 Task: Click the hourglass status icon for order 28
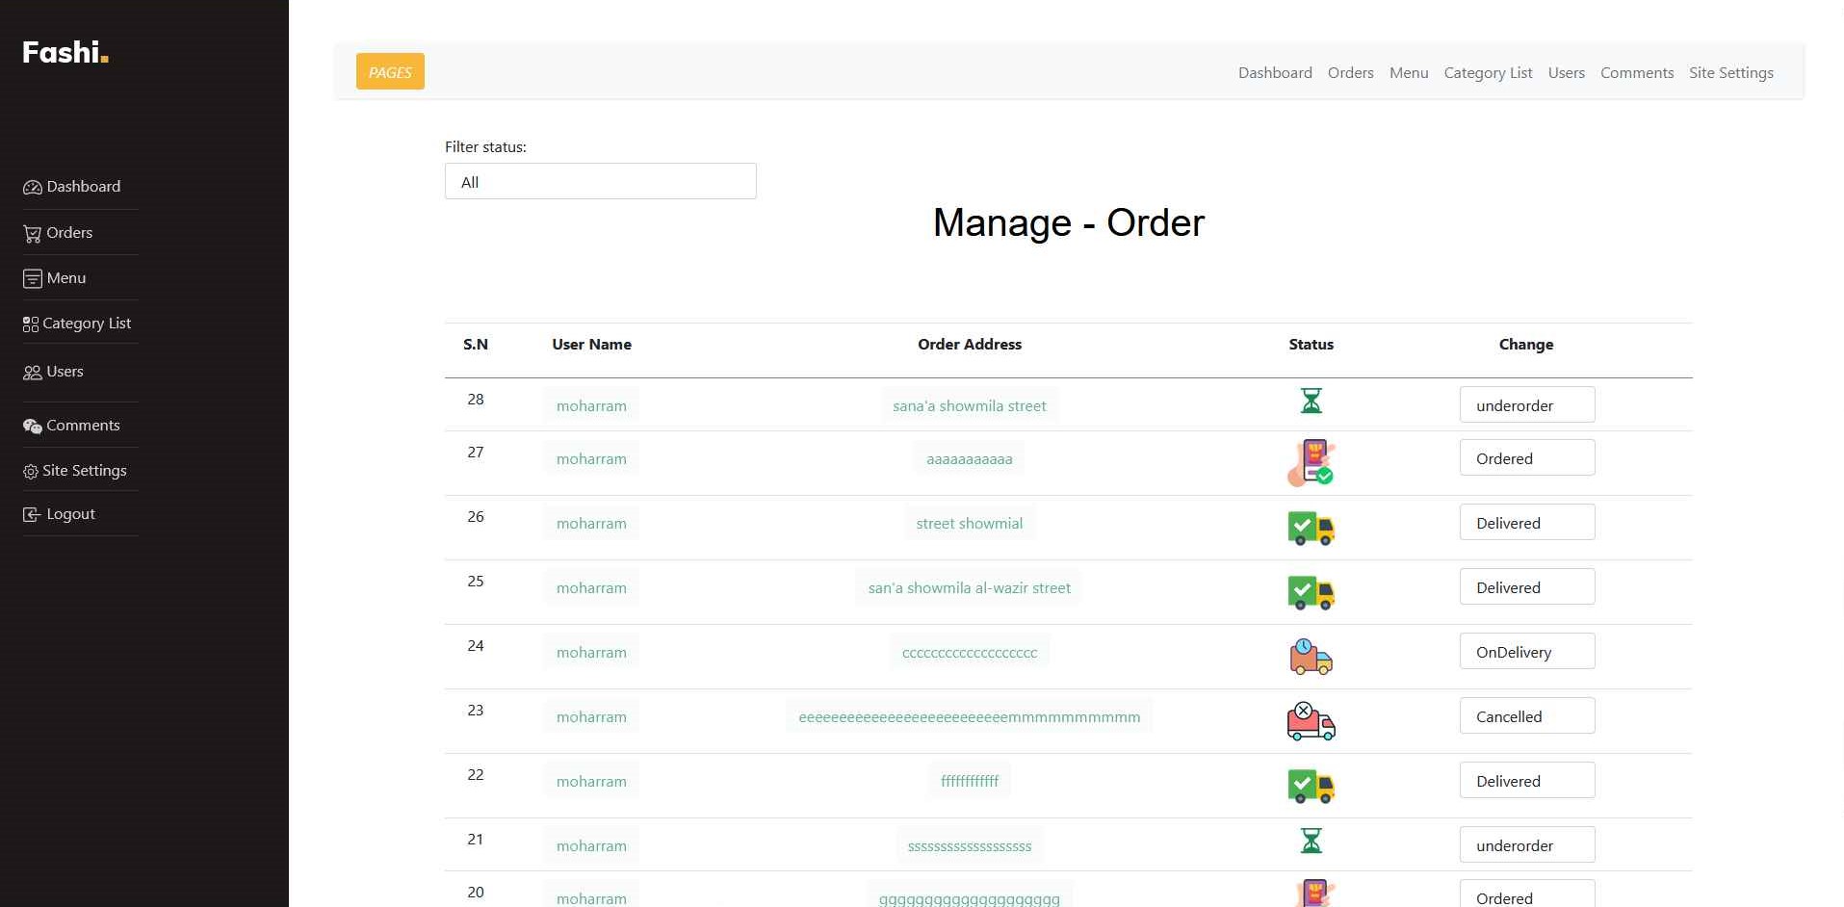coord(1311,401)
